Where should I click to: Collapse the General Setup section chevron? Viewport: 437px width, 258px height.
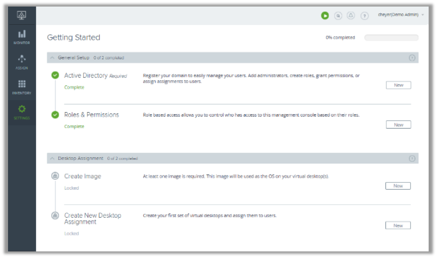tap(52, 57)
